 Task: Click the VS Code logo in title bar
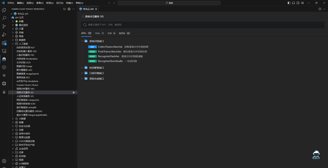[3, 3]
